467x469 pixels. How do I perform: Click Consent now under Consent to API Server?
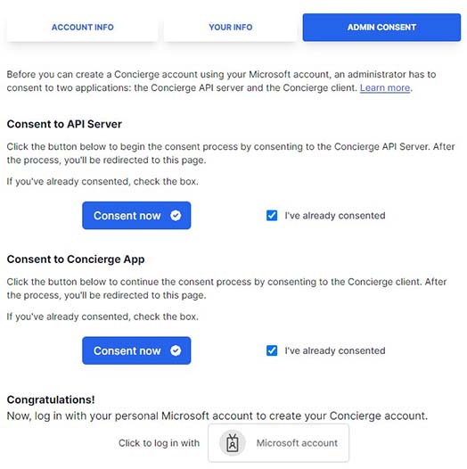tap(136, 216)
